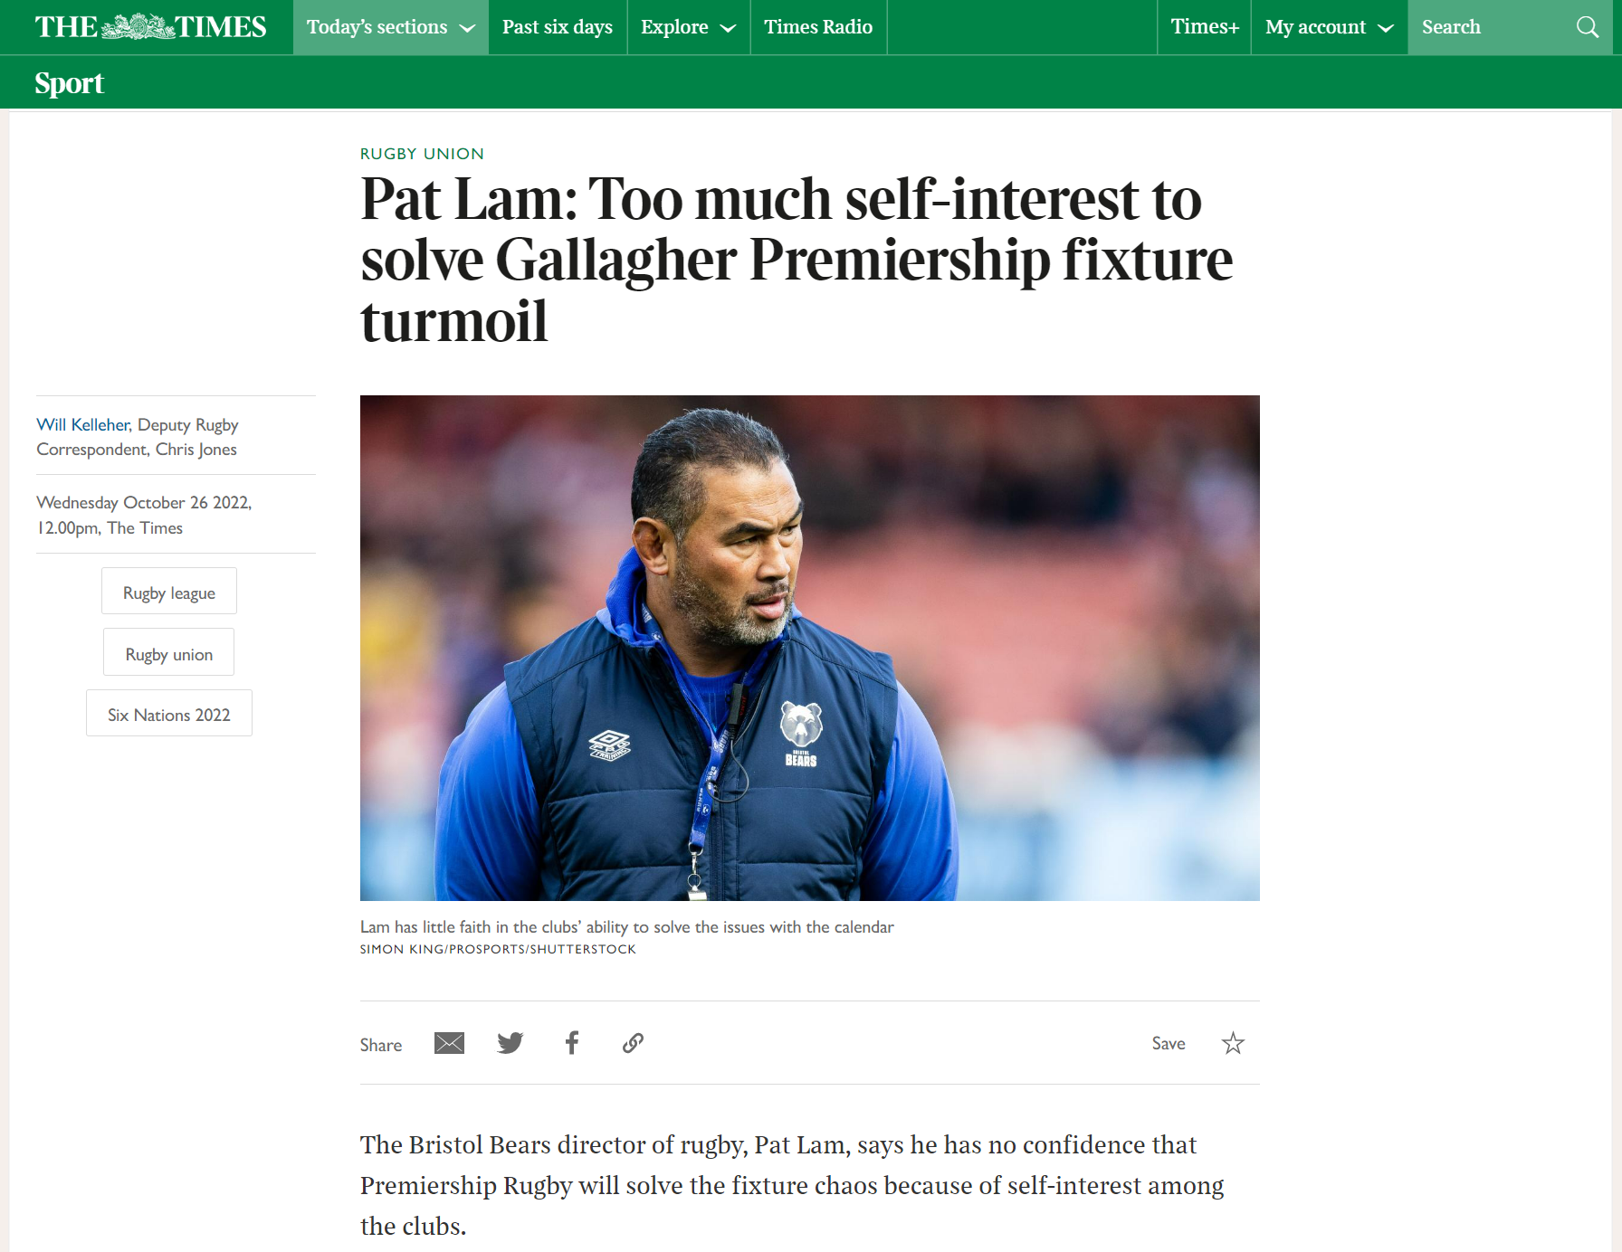Copy article link chain icon
The image size is (1622, 1252).
(x=633, y=1043)
